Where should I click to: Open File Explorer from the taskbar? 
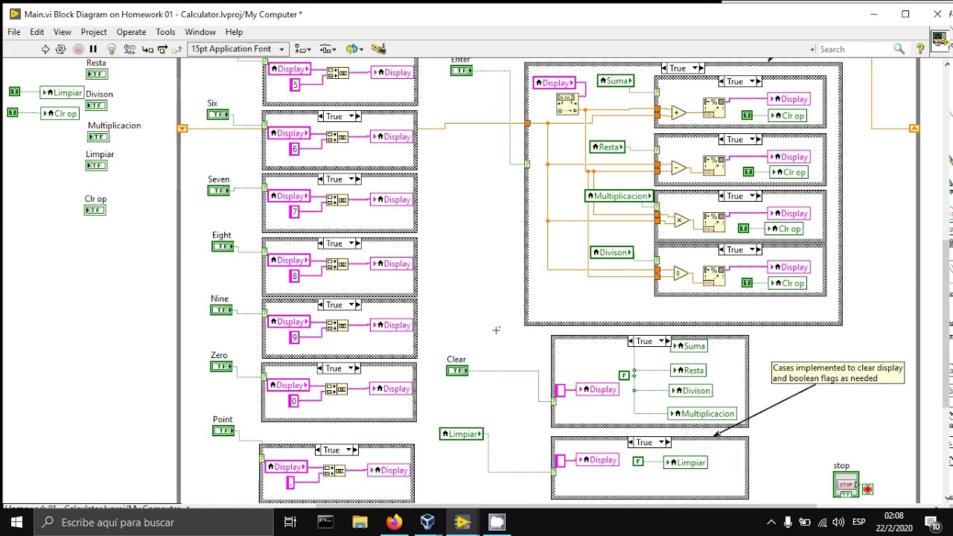click(x=360, y=522)
